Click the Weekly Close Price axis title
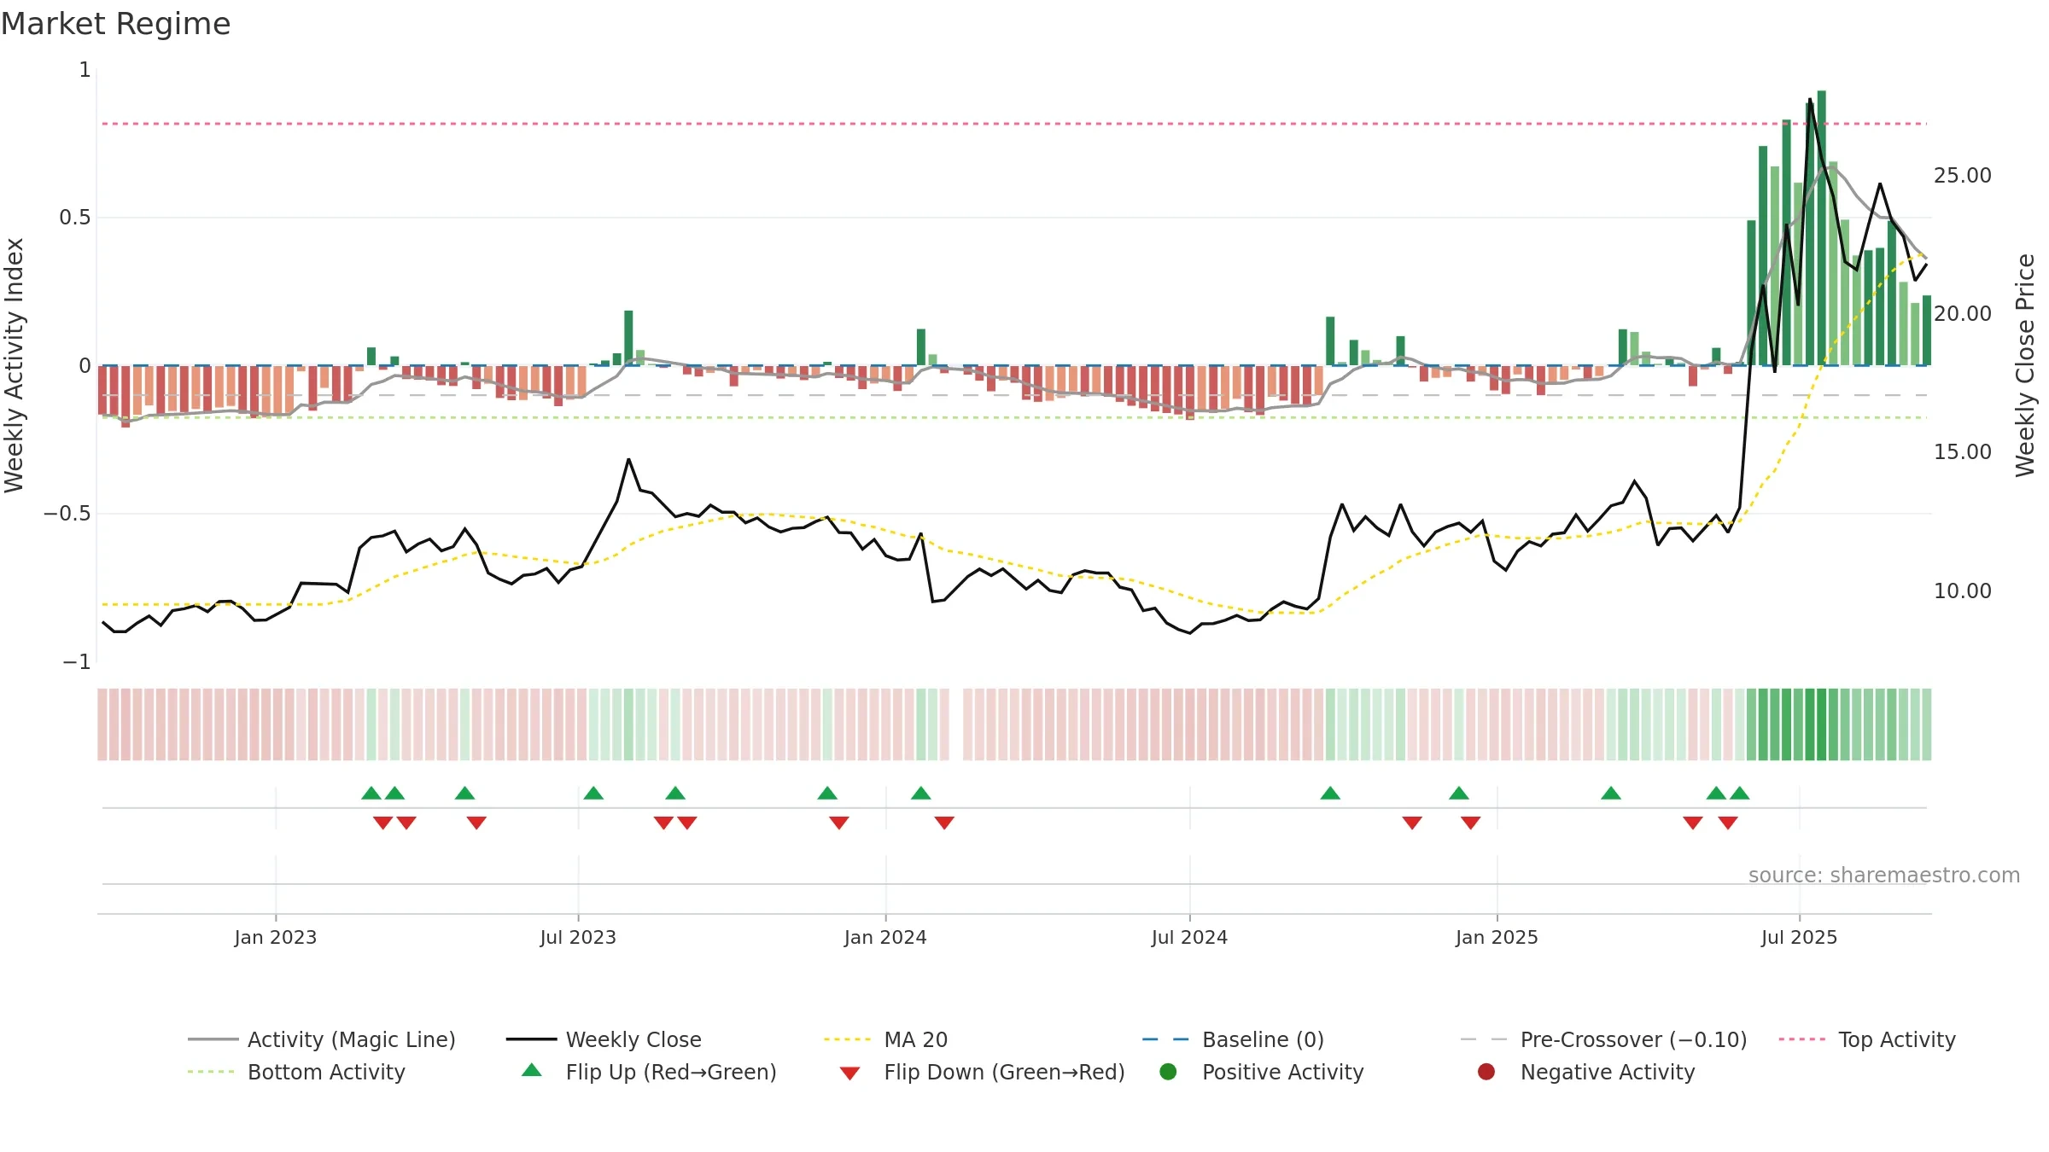This screenshot has height=1152, width=2049. (x=2025, y=365)
